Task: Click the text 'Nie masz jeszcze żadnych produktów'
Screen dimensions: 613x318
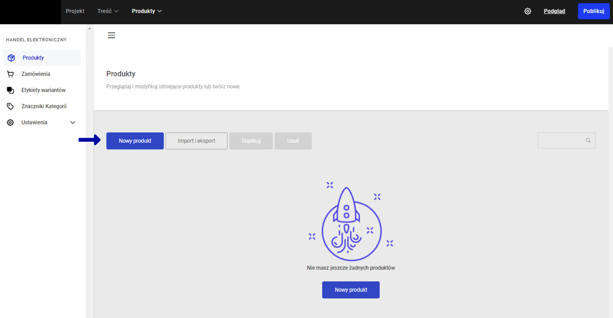Action: coord(351,268)
